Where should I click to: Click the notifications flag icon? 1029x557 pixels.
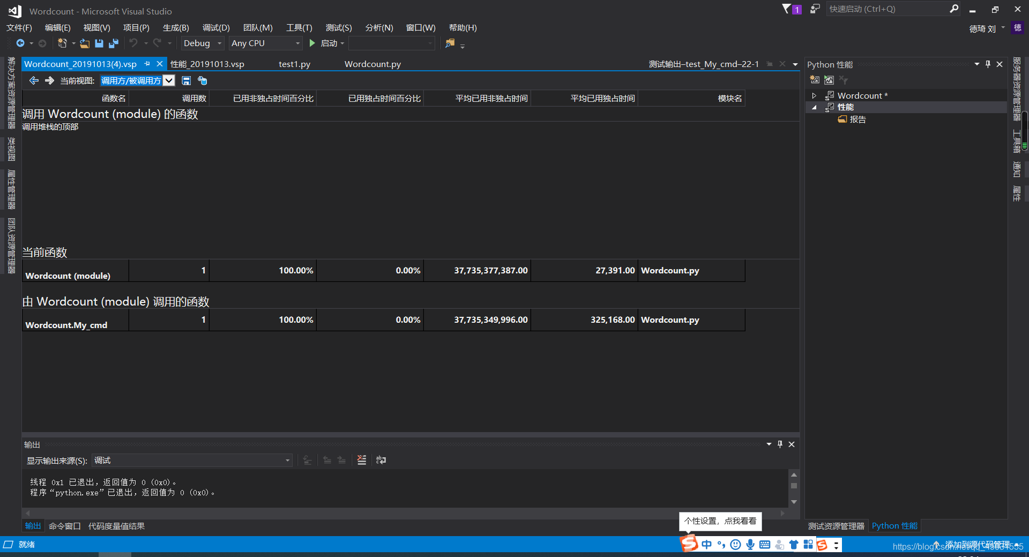coord(786,9)
